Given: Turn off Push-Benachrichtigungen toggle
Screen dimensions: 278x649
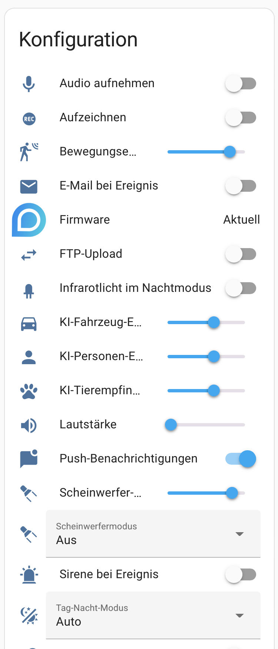Looking at the screenshot, I should [x=241, y=459].
